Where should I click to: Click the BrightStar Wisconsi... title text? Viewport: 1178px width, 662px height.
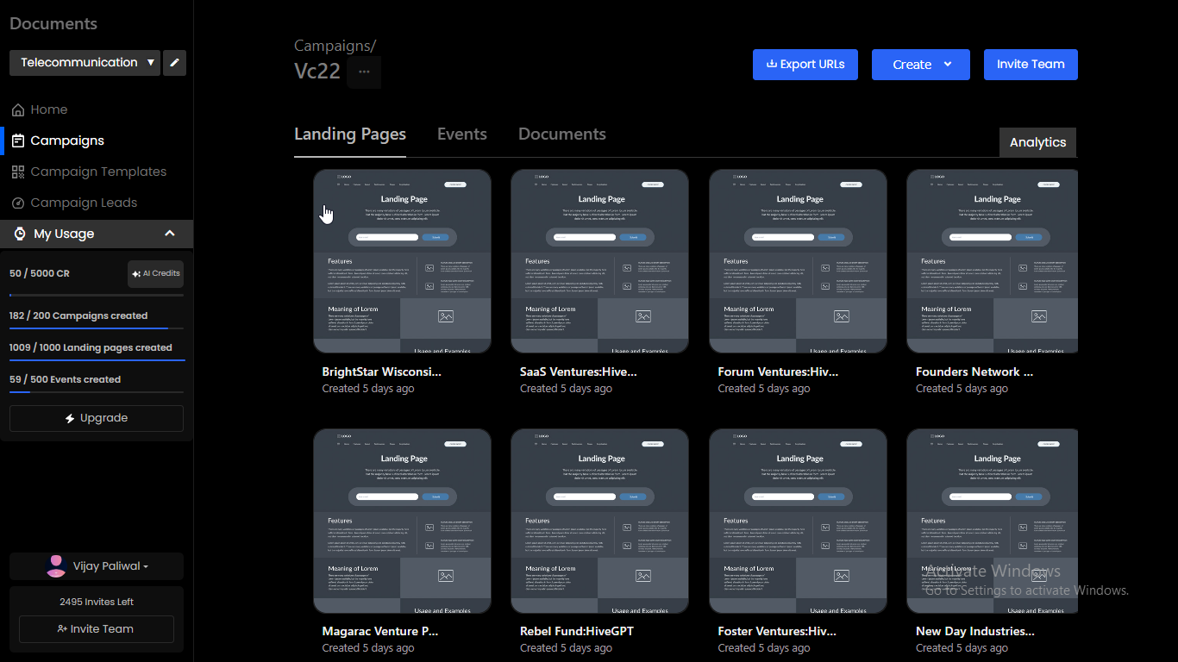(381, 372)
